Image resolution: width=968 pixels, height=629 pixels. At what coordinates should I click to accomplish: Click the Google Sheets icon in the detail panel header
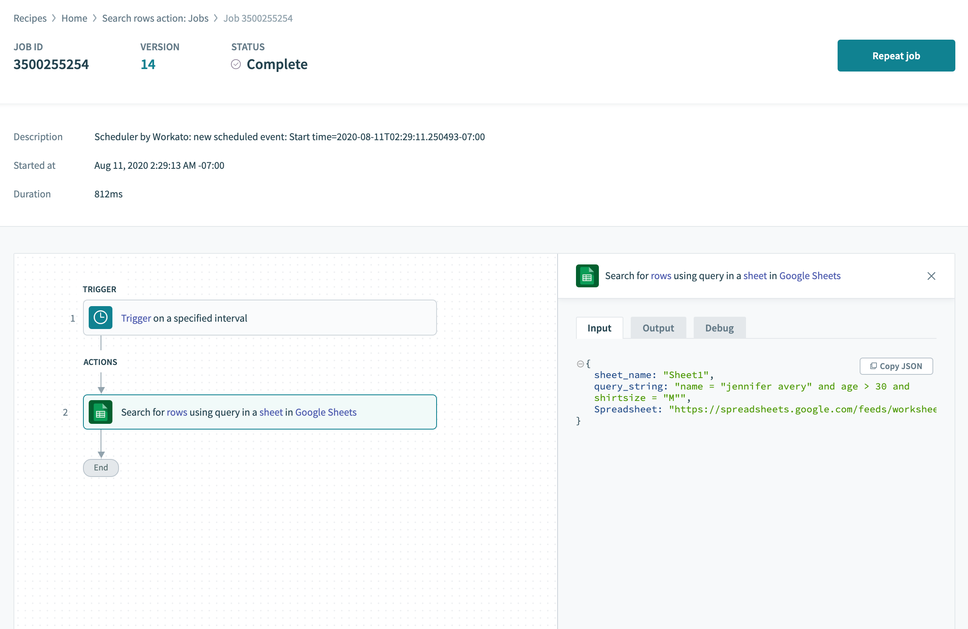tap(587, 276)
